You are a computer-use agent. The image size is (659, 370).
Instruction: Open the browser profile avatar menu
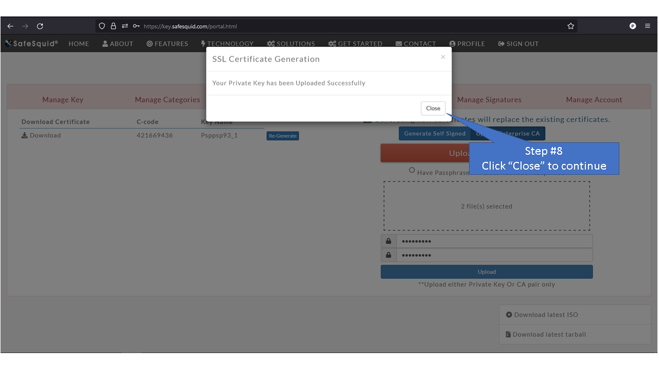[x=632, y=26]
